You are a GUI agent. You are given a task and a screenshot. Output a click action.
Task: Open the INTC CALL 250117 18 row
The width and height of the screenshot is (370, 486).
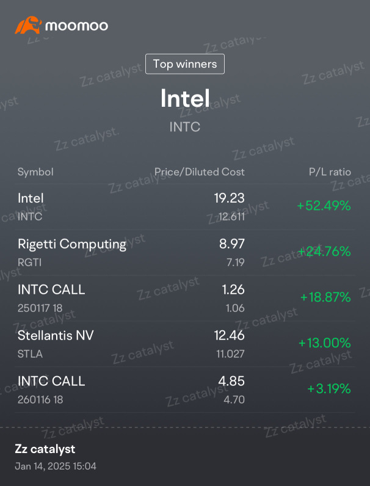pyautogui.click(x=184, y=298)
